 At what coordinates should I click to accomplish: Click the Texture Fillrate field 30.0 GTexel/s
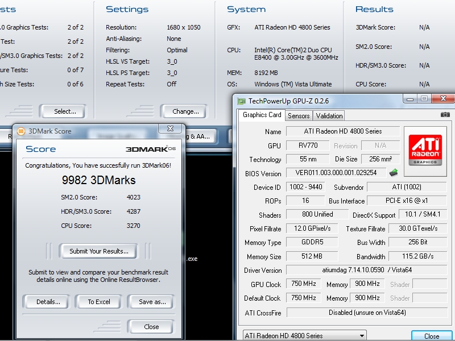417,228
